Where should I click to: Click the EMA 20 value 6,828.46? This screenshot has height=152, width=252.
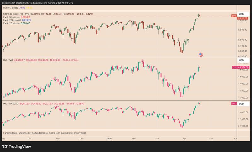25,23
